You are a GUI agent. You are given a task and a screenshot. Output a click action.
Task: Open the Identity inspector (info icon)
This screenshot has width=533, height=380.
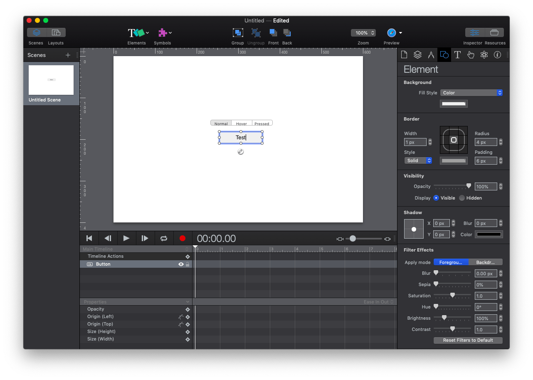497,54
